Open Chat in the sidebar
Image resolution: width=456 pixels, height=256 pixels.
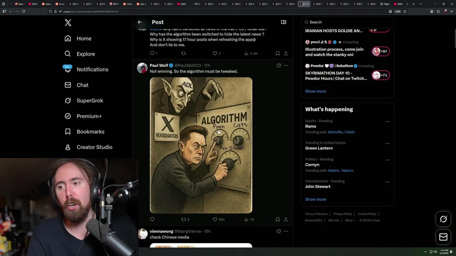(x=76, y=85)
